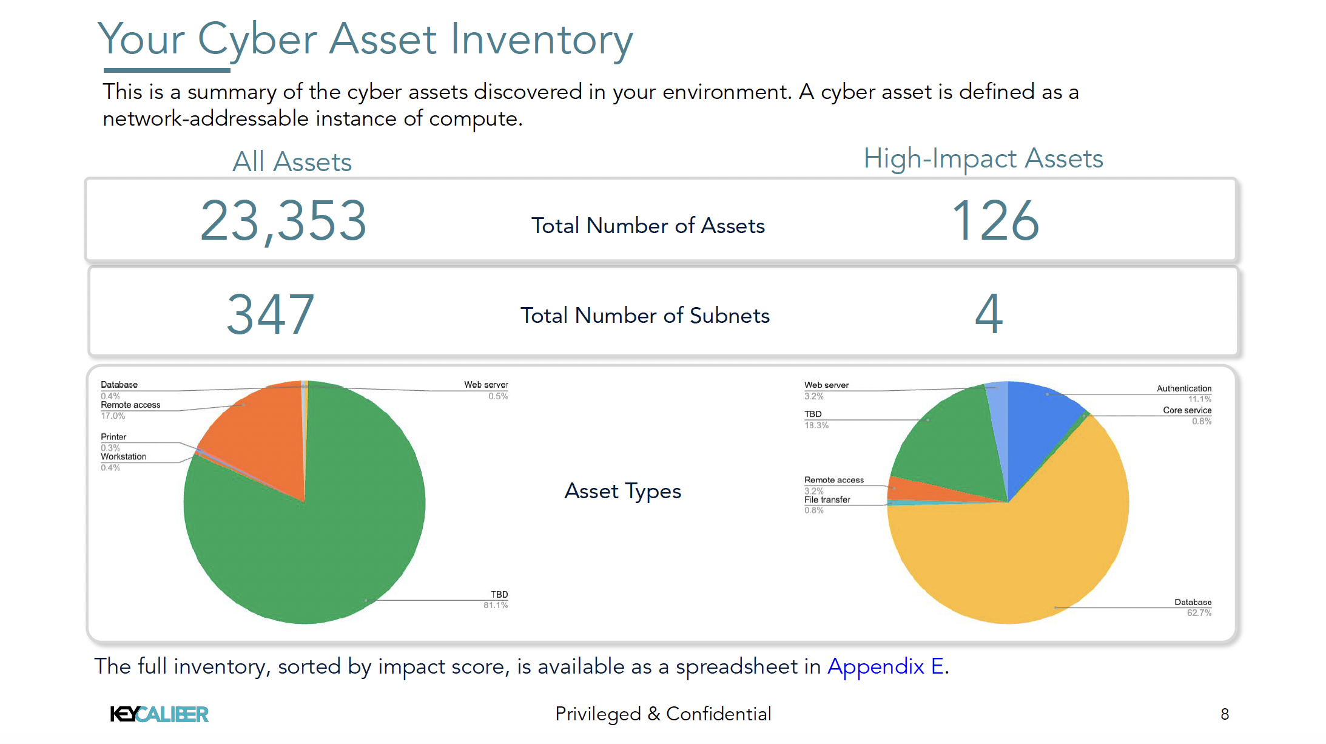Screen dimensions: 1326x744
Task: Click the Your Cyber Asset Inventory title
Action: click(x=365, y=39)
